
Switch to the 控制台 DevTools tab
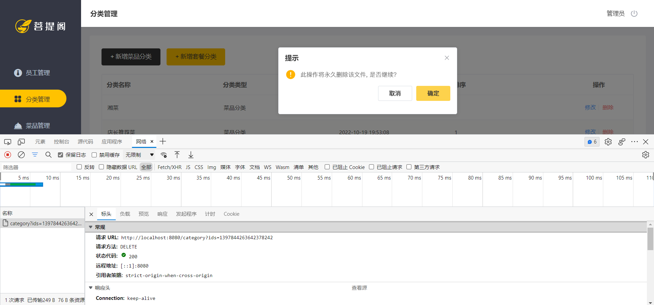[61, 142]
